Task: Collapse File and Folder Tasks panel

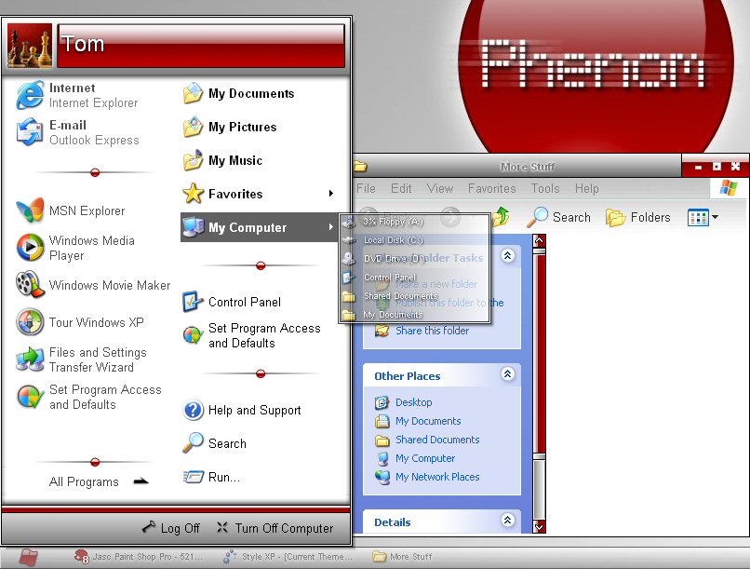Action: [507, 256]
